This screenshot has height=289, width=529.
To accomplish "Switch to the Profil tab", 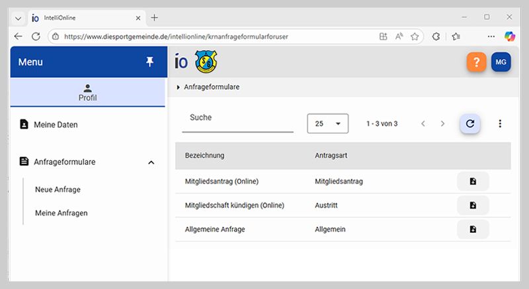I will coord(87,92).
